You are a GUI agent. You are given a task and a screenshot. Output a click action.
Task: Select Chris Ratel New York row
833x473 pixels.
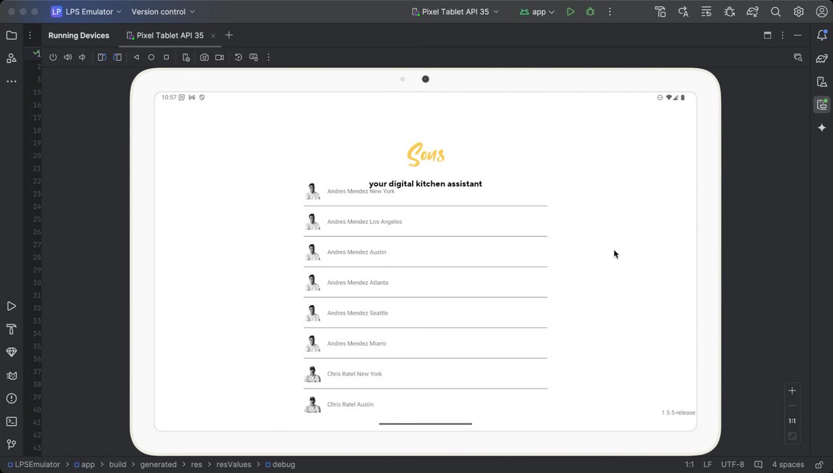(x=425, y=374)
